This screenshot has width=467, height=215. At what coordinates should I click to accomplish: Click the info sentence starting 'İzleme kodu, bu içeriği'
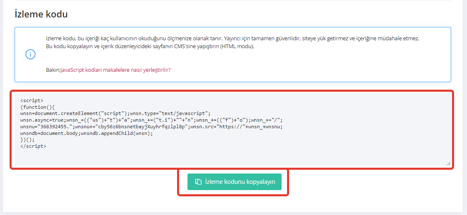coord(232,39)
